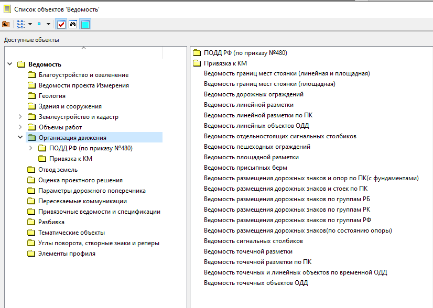The image size is (433, 308).
Task: Click Параметры дорожного поперечника folder icon
Action: coord(31,191)
